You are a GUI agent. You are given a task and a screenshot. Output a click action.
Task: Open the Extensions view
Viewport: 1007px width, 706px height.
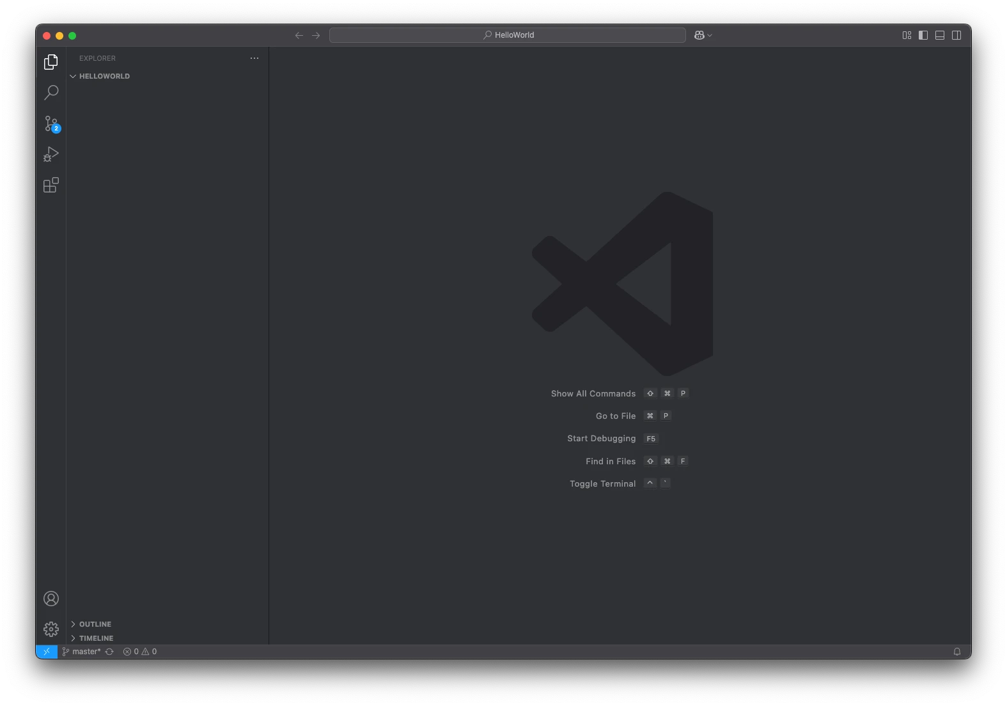51,185
